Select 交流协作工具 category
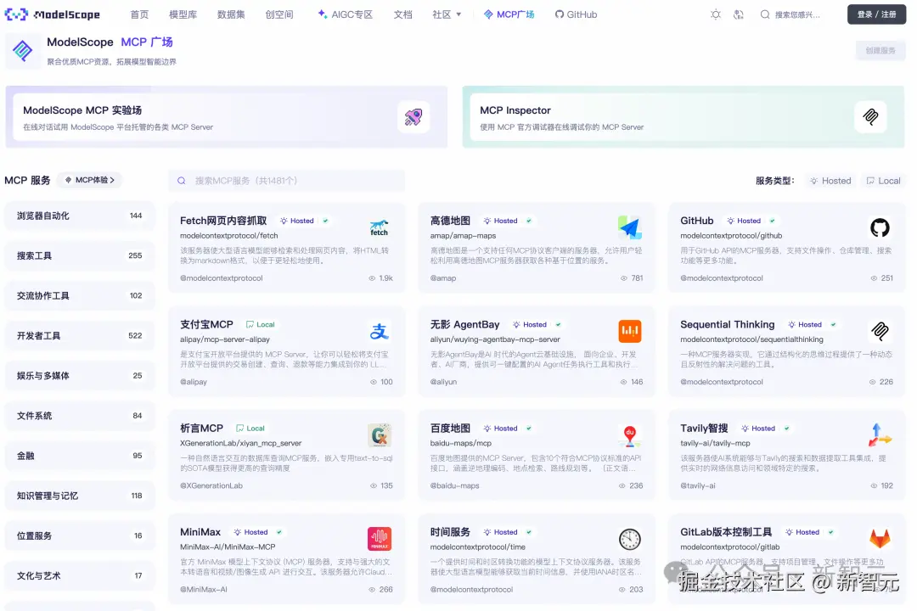 [80, 296]
